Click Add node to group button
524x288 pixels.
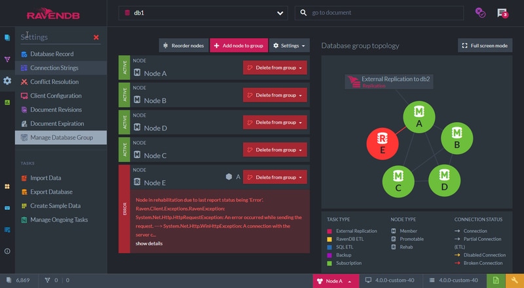tap(238, 46)
